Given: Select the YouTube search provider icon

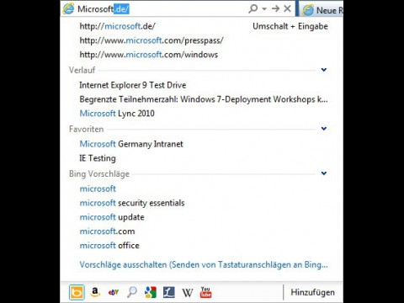Looking at the screenshot, I should coord(205,292).
